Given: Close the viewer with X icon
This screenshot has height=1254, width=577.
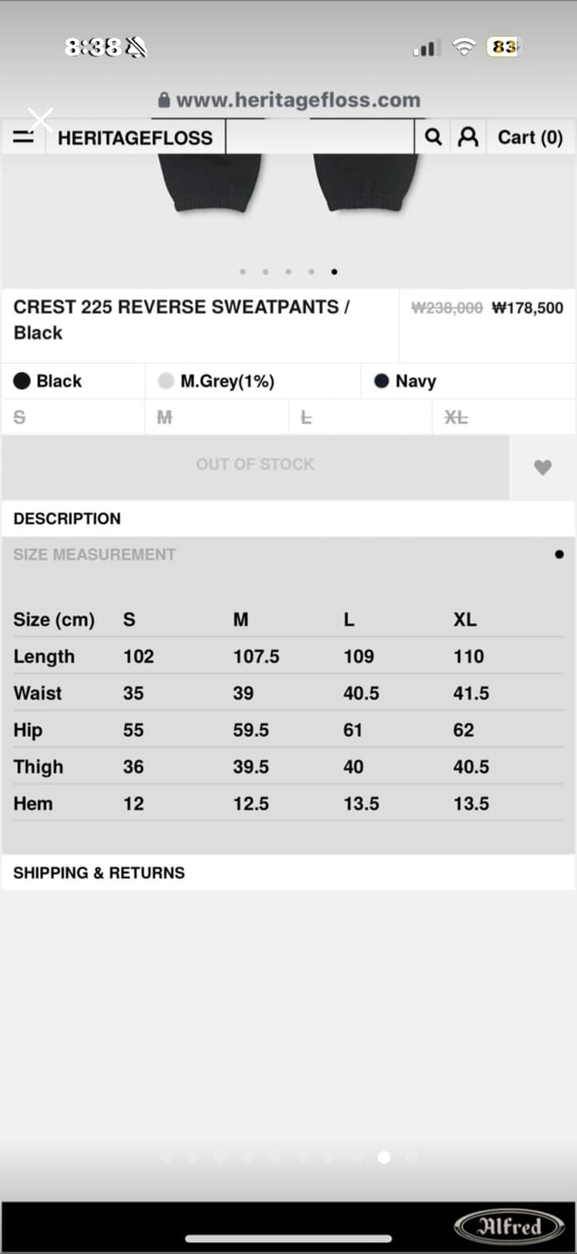Looking at the screenshot, I should point(39,120).
